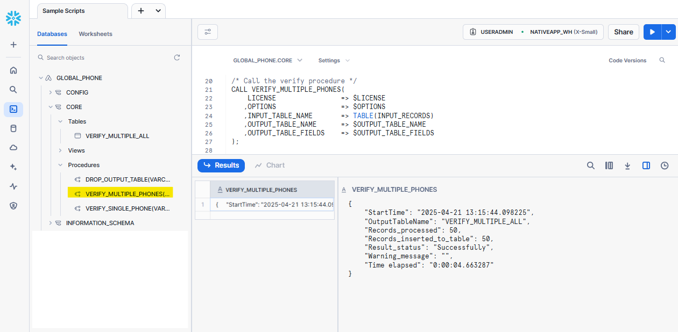Switch to the Worksheets tab
The image size is (678, 332).
(x=96, y=34)
